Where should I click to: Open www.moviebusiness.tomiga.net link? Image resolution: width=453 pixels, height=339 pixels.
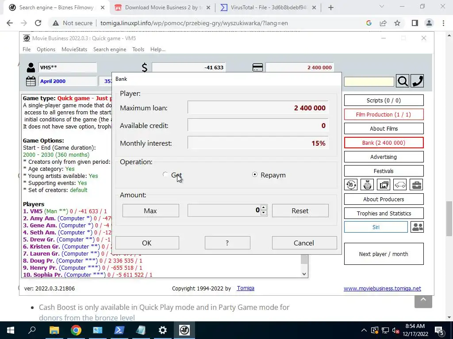(x=382, y=289)
